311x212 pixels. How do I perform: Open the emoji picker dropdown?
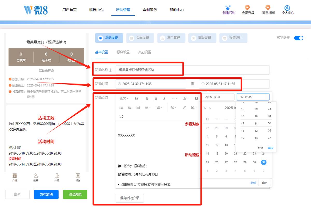tap(174, 107)
